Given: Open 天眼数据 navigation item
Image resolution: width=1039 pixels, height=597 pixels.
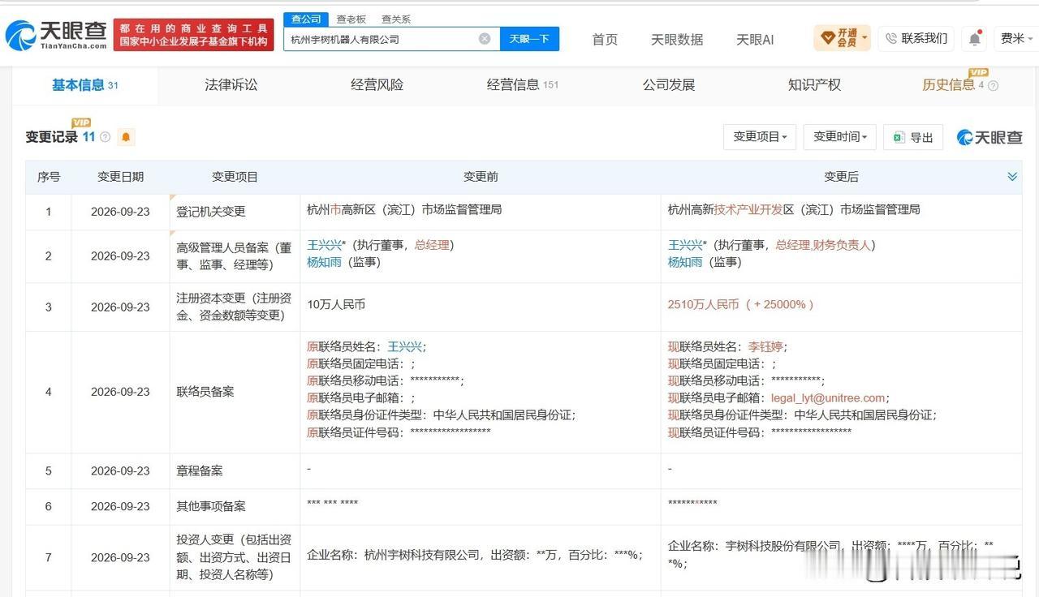Looking at the screenshot, I should pos(677,39).
